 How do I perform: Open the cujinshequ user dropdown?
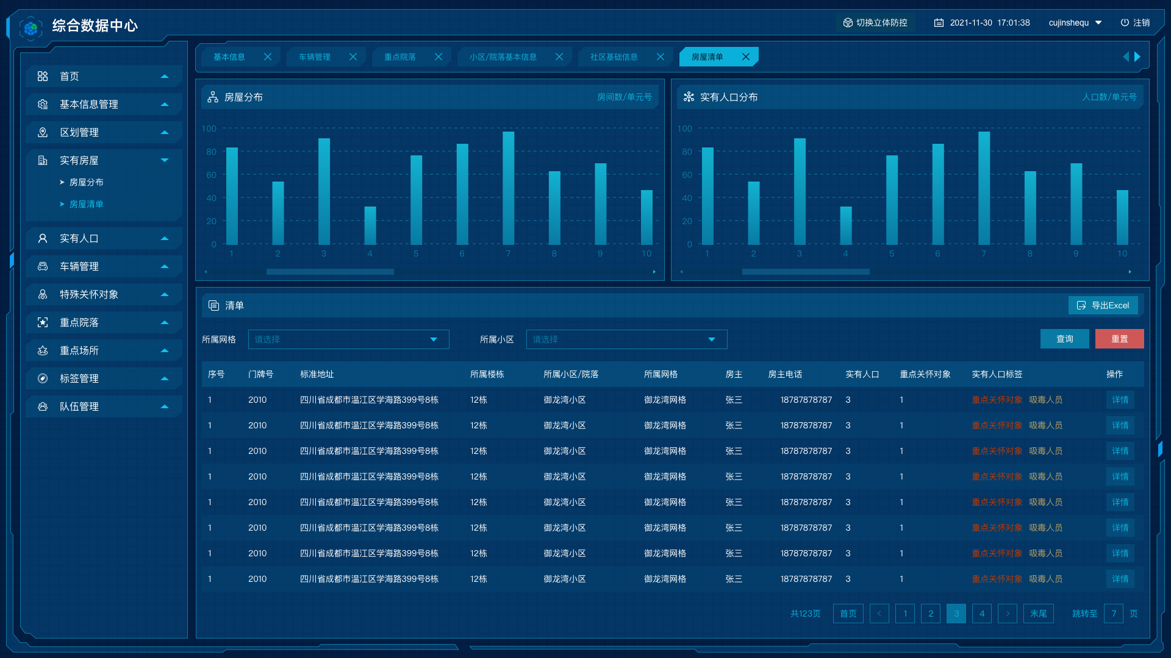coord(1075,23)
